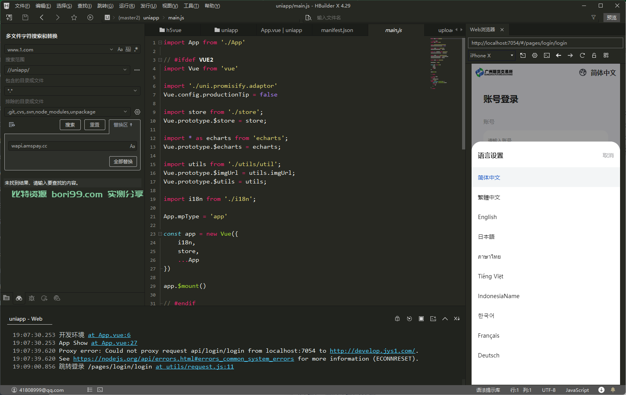Click the new file icon in top toolbar
The width and height of the screenshot is (626, 395).
[9, 17]
